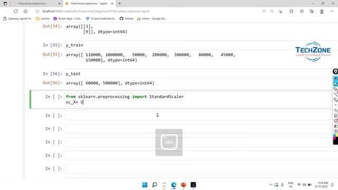
Task: Open the Favorites list icon
Action: pos(302,11)
